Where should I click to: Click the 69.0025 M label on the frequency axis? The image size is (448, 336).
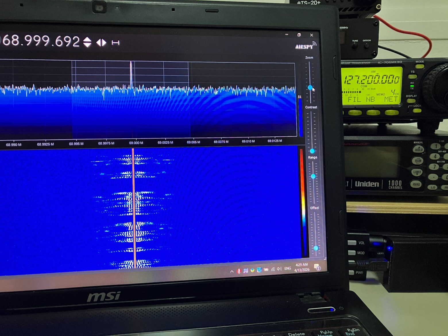click(165, 142)
